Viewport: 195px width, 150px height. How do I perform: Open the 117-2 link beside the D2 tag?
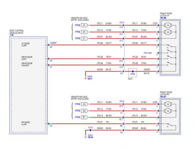pos(77,111)
